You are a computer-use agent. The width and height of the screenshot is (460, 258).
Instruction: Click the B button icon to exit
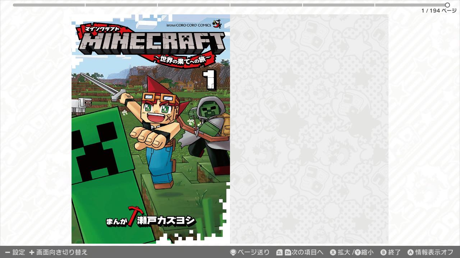pyautogui.click(x=383, y=252)
